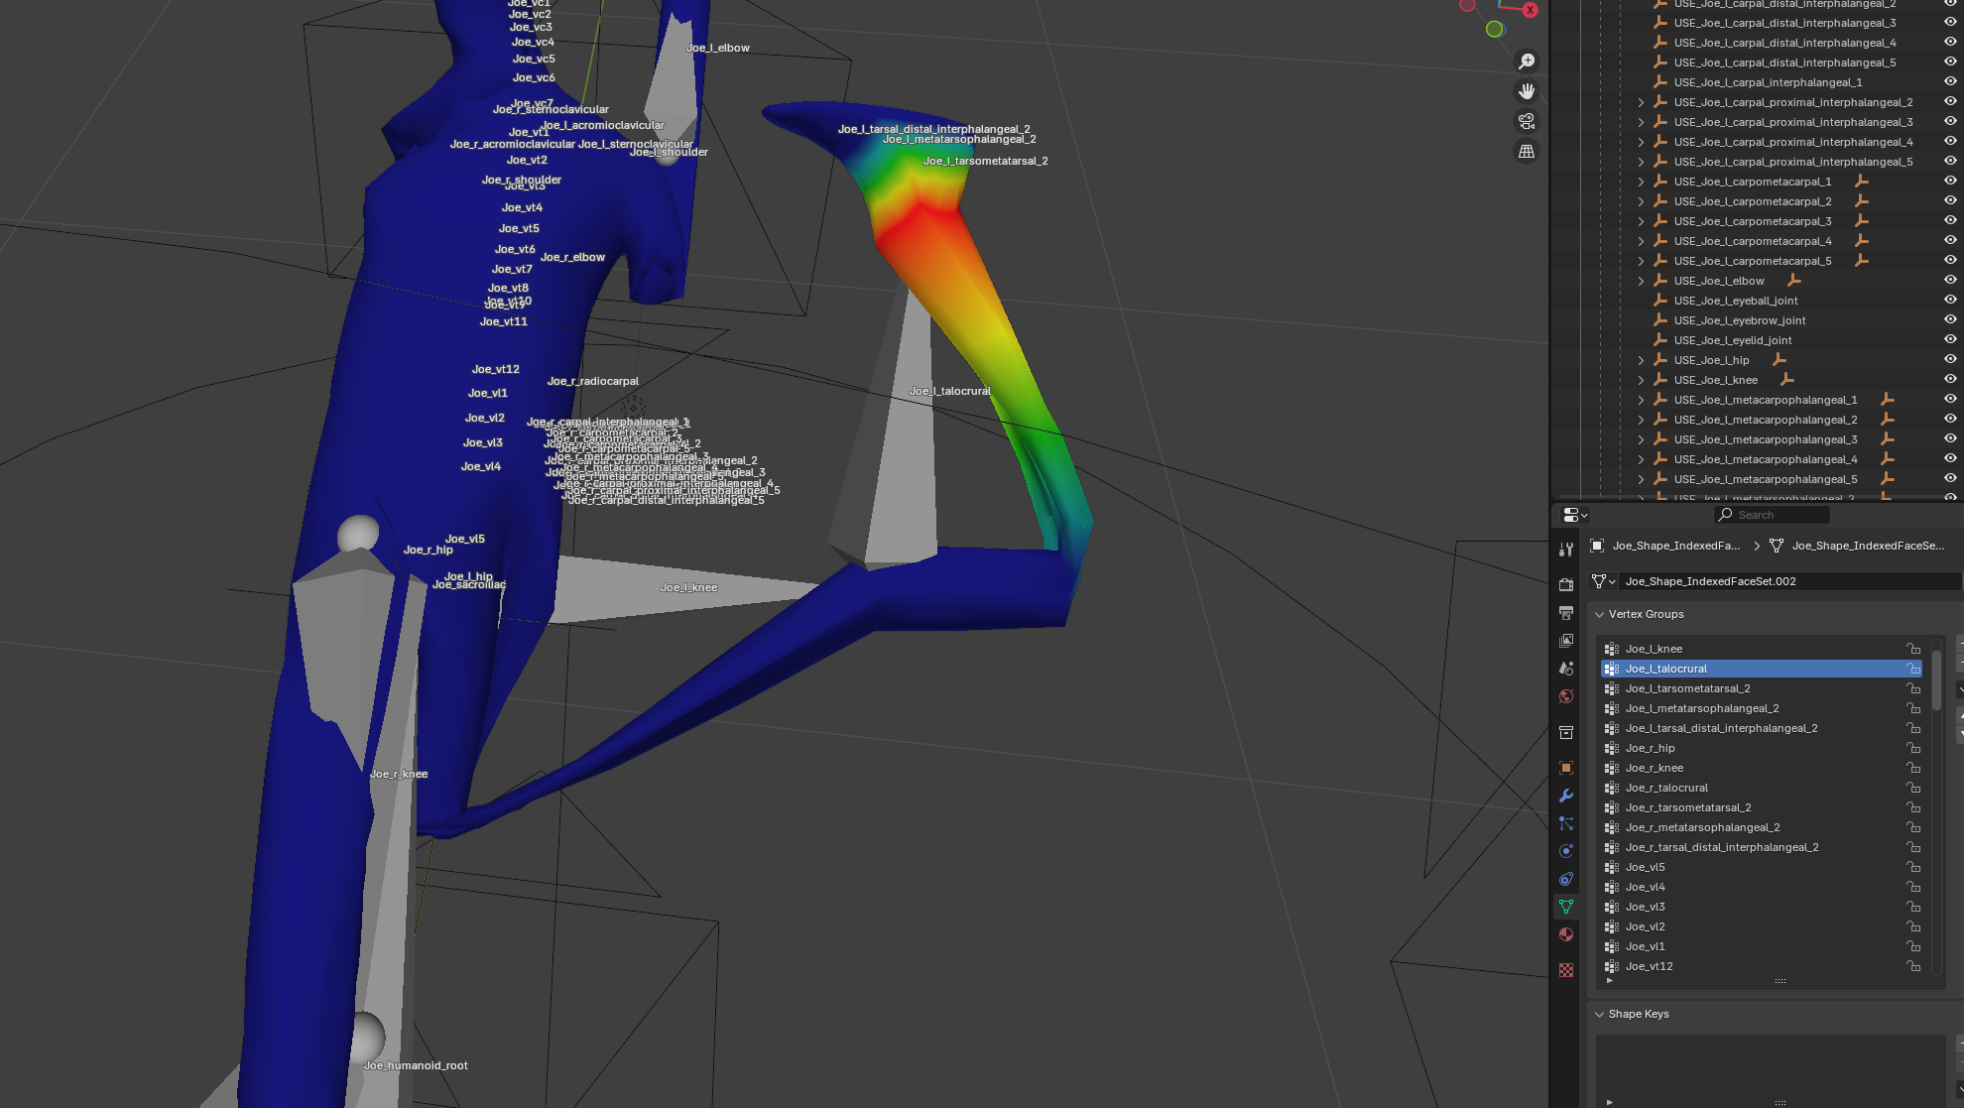Expand USE_Joe_l_knee in the outliner
This screenshot has height=1108, width=1964.
[1641, 380]
